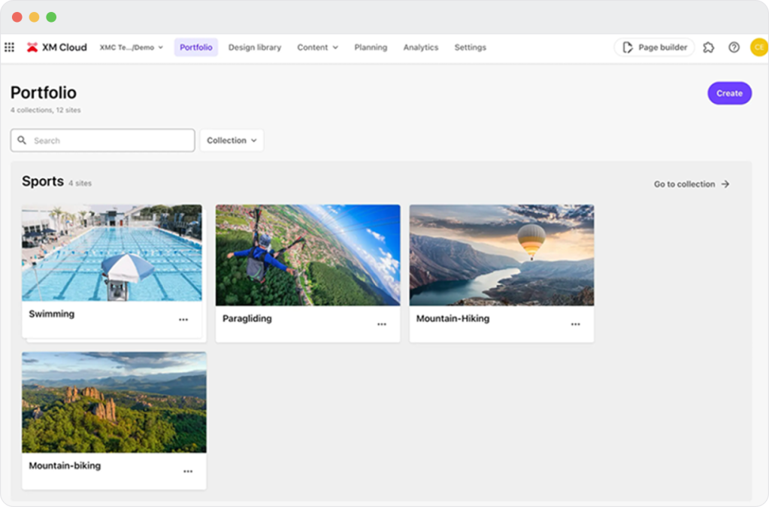Open Mountain-Hiking site options ellipsis

[575, 324]
